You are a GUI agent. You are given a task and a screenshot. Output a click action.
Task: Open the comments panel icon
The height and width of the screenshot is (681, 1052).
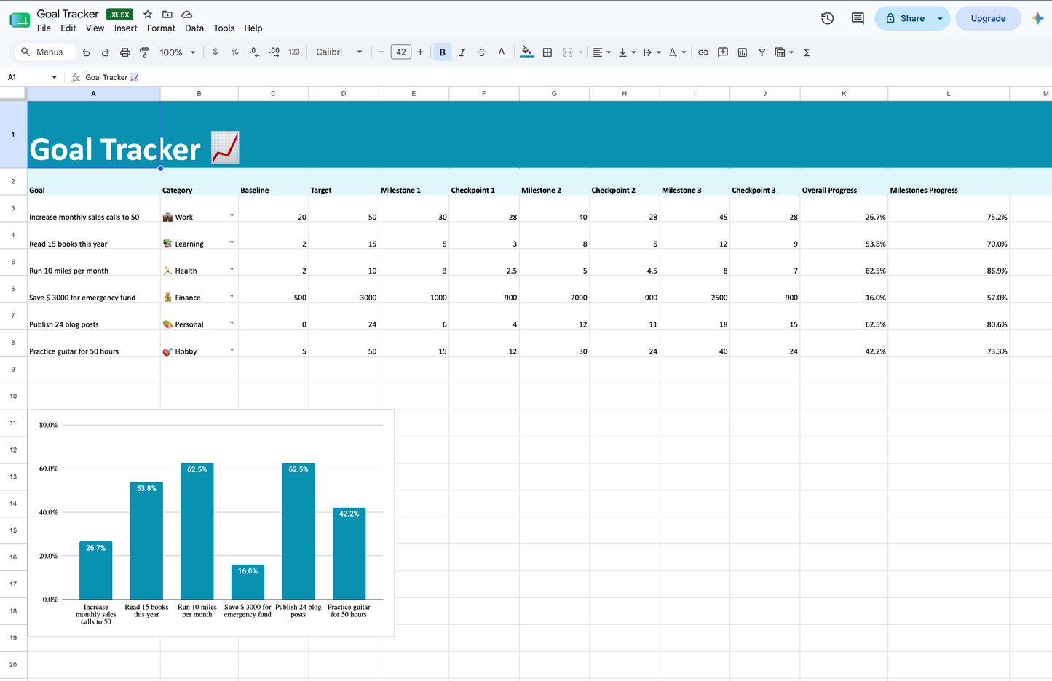(x=858, y=18)
